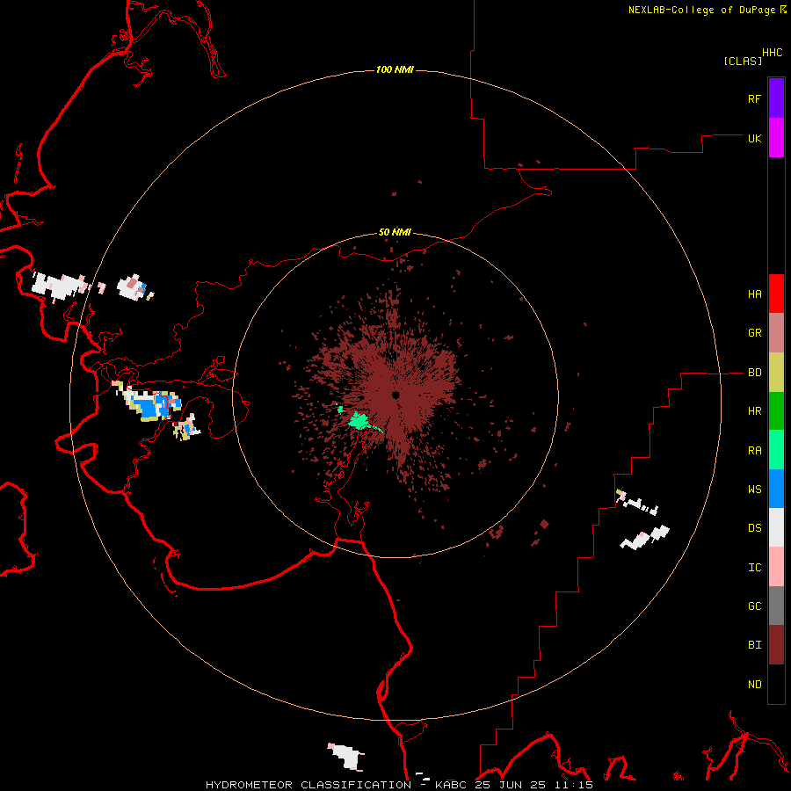Click the IC legend label
Screen dimensions: 791x791
(x=754, y=567)
